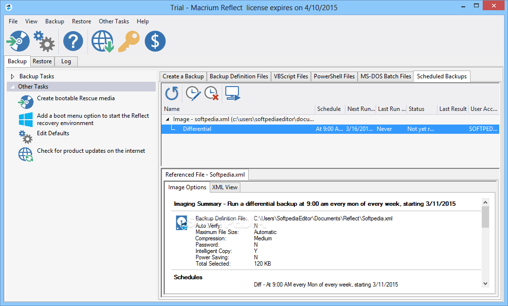Click the delete schedule clock icon

click(x=212, y=93)
